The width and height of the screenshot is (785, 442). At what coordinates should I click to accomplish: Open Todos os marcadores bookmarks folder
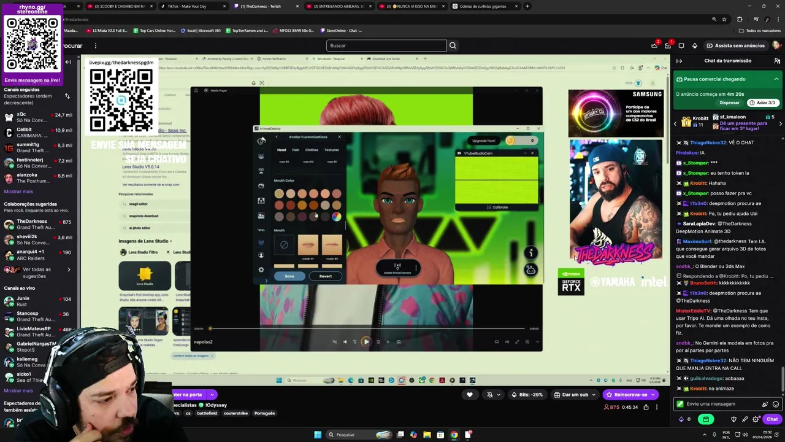pyautogui.click(x=759, y=31)
